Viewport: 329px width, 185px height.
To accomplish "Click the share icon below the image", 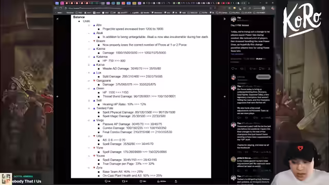I will pyautogui.click(x=176, y=181).
